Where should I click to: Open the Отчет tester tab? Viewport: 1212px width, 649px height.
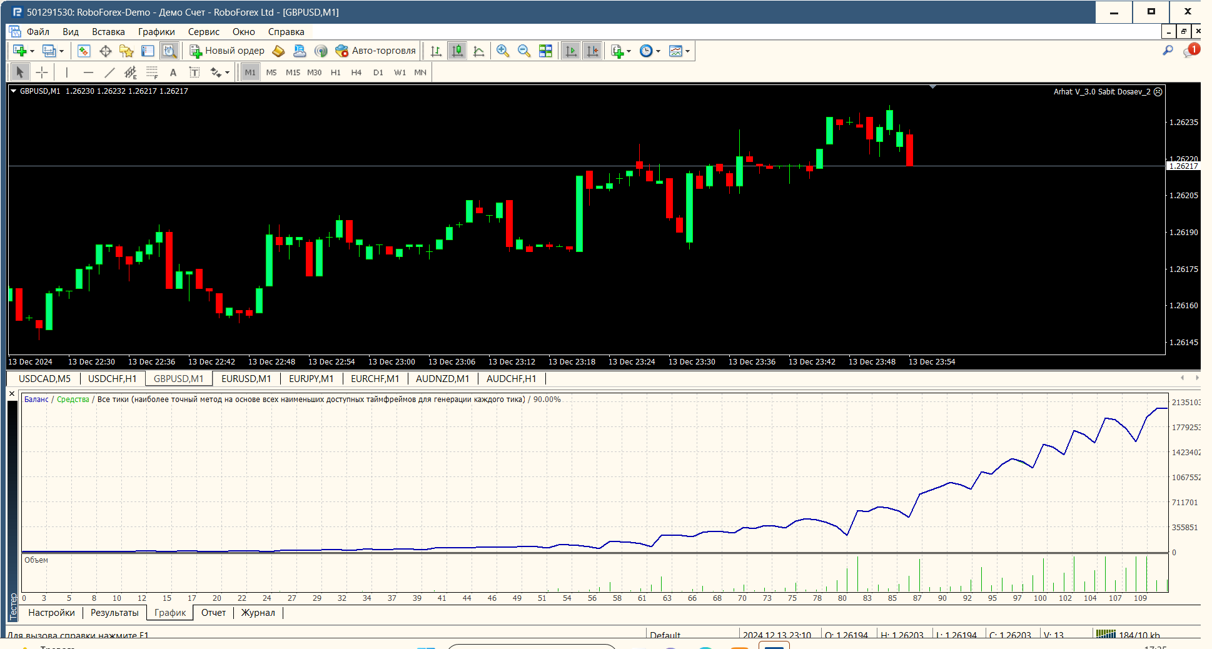pos(214,613)
